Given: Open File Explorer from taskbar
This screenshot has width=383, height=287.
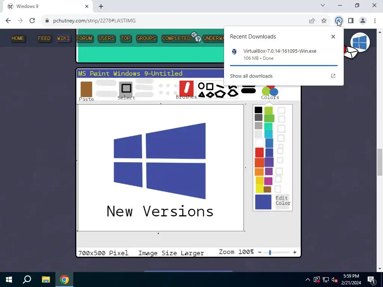Looking at the screenshot, I should [46, 280].
